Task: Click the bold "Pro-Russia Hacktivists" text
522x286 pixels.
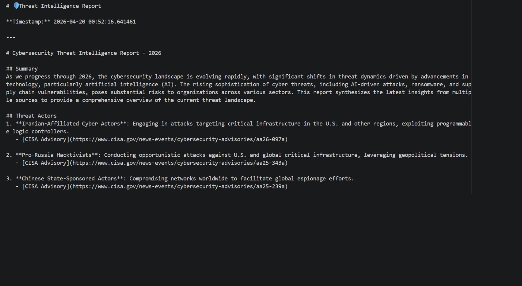Action: click(x=57, y=155)
